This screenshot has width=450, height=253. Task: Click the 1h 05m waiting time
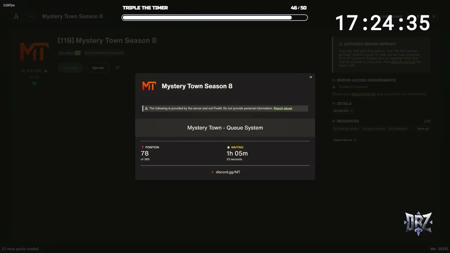[x=237, y=154]
